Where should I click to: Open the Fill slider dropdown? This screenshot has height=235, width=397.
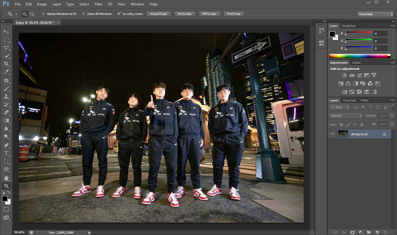[x=392, y=125]
